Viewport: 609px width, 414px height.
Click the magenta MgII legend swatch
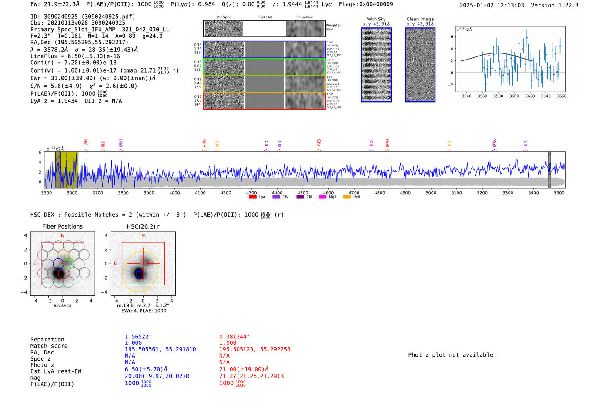(x=322, y=197)
